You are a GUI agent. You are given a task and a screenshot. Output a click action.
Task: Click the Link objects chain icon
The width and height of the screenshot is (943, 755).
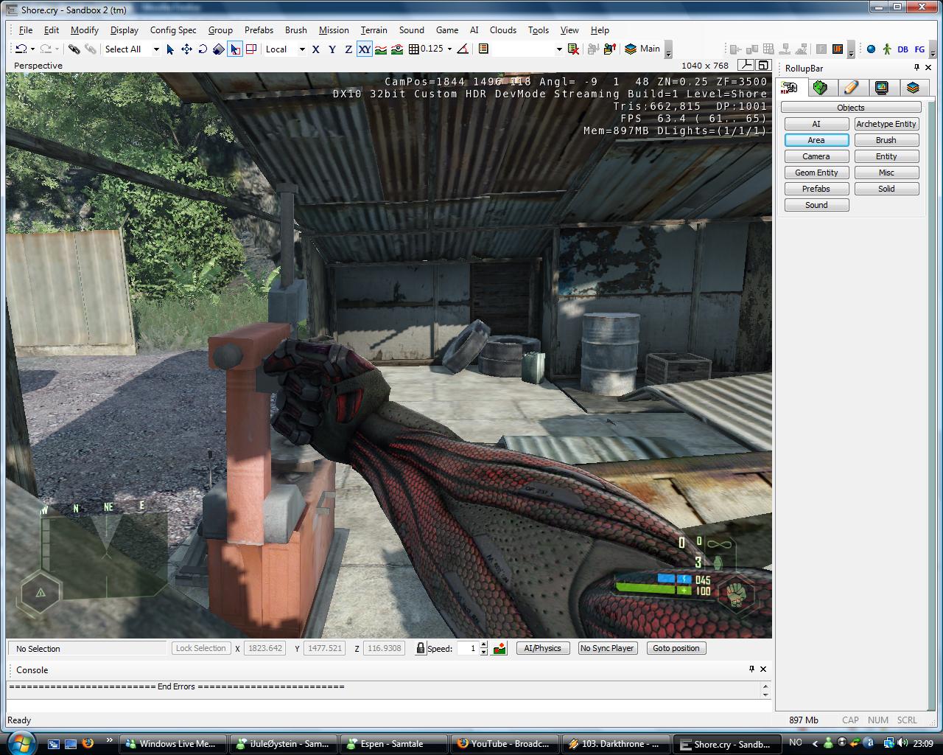[74, 49]
